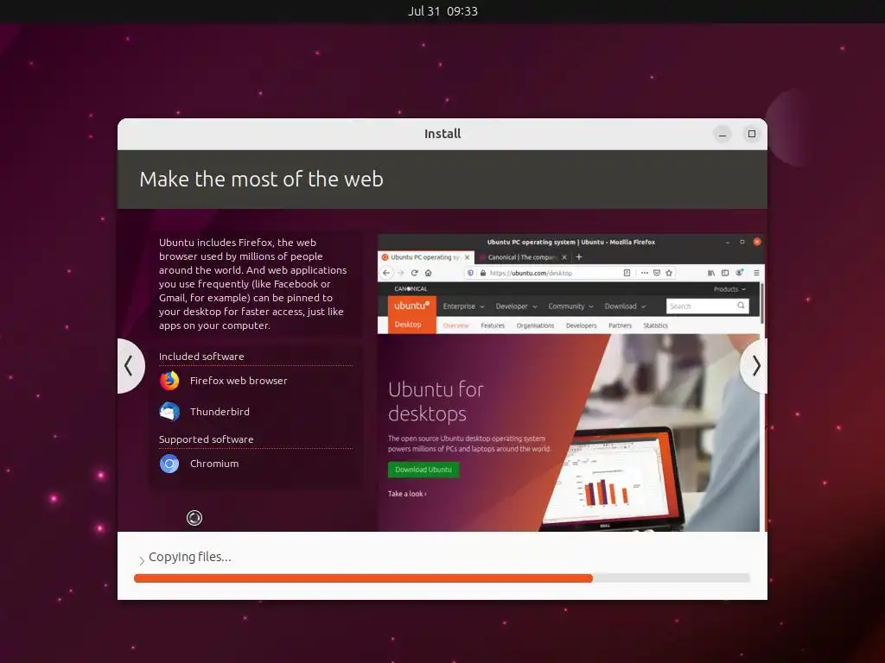Click the 'Copying files...' status text
This screenshot has width=885, height=663.
coord(189,557)
